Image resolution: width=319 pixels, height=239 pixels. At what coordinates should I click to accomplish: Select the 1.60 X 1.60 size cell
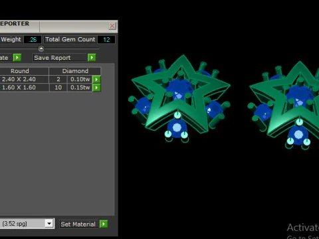pos(19,88)
